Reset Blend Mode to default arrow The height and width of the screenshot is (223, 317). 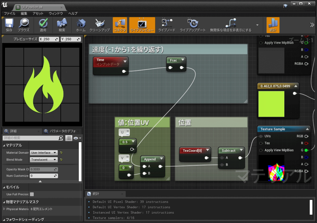pos(61,160)
